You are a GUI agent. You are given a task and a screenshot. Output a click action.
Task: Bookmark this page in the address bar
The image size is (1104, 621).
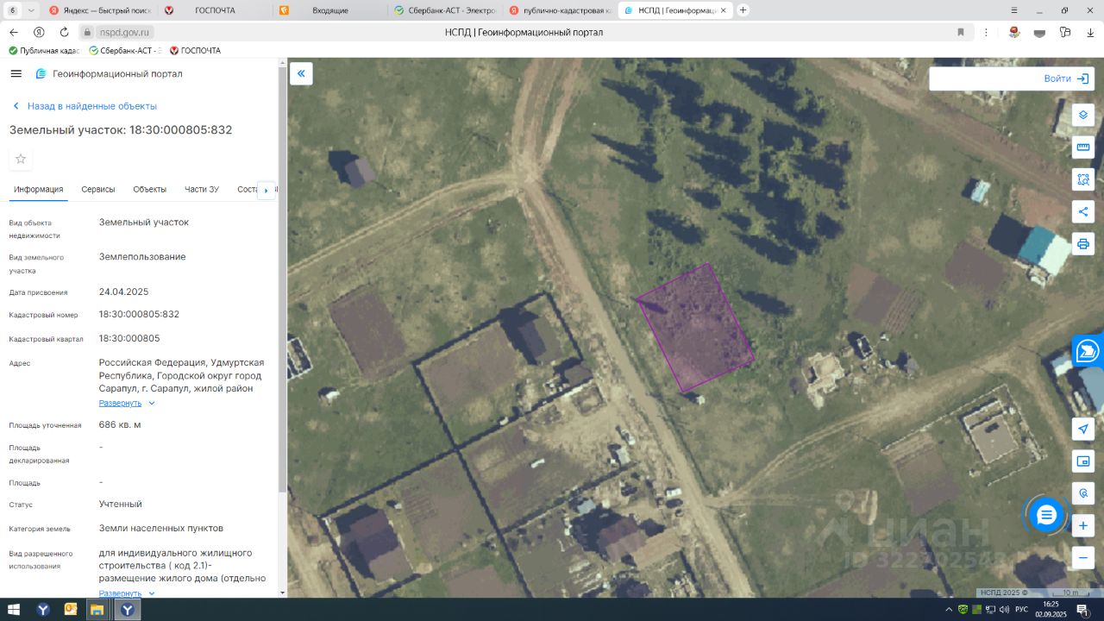(961, 32)
